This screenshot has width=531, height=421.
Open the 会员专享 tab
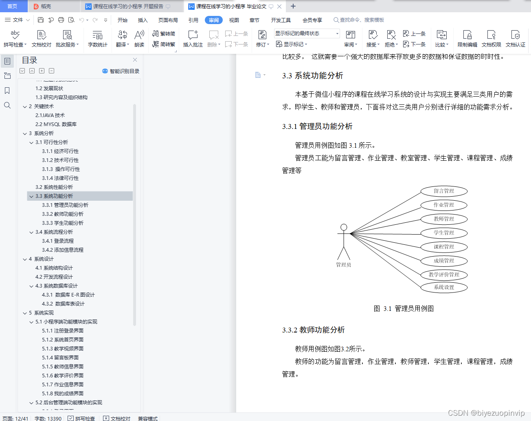tap(312, 20)
